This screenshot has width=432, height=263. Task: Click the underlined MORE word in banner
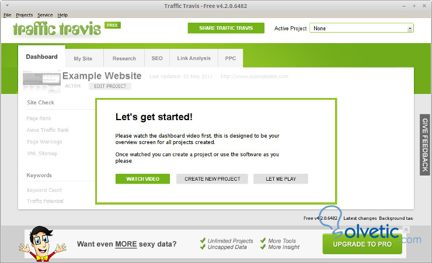[126, 244]
